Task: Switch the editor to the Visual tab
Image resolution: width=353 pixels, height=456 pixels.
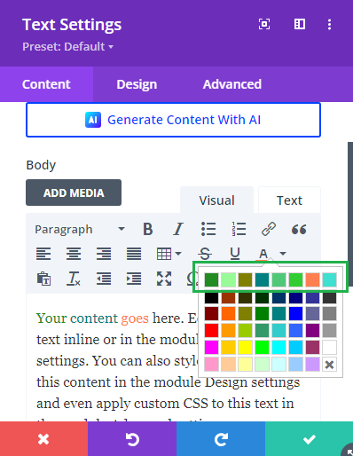Action: pos(216,200)
